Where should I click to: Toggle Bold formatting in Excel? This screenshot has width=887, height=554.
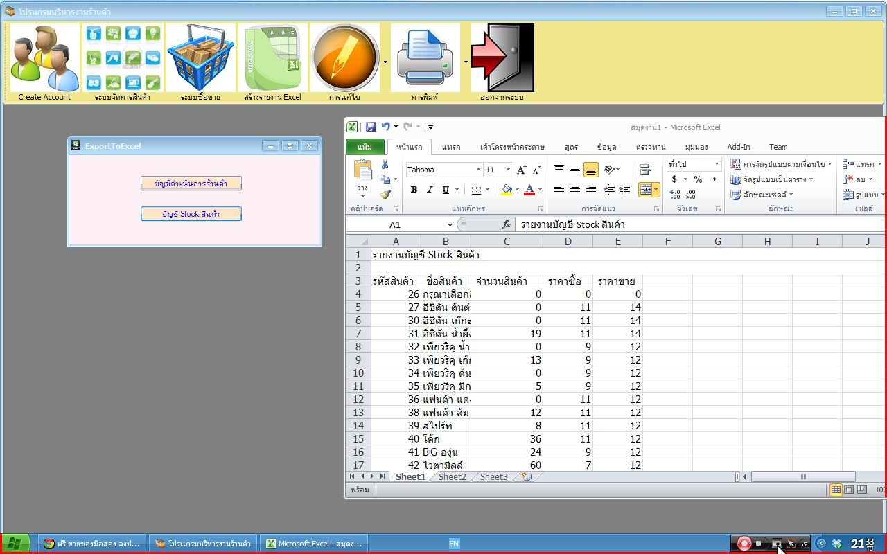pos(414,190)
